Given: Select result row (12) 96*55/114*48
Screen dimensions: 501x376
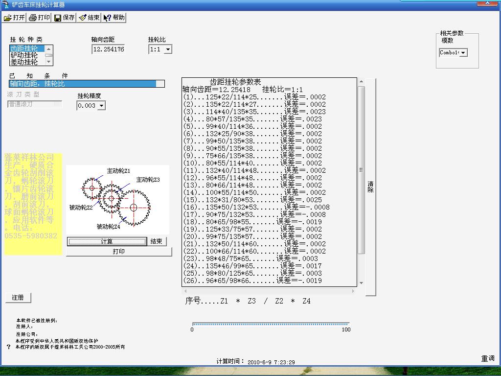Looking at the screenshot, I should coord(252,178).
